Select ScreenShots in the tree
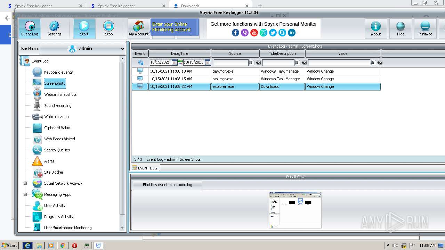445x250 pixels. pyautogui.click(x=55, y=83)
